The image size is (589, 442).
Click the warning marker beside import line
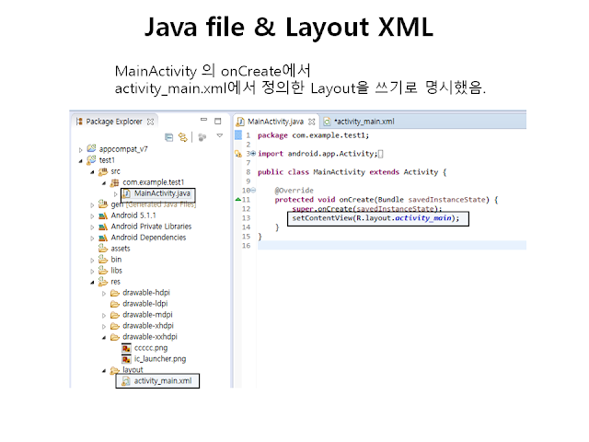point(238,154)
